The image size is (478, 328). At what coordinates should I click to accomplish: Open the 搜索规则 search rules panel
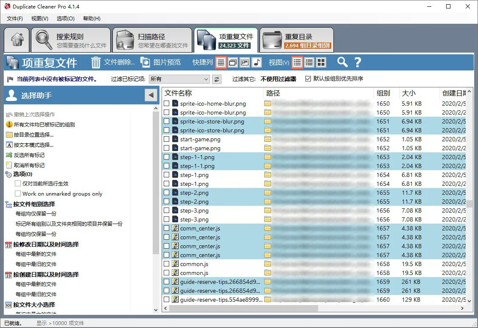pos(69,39)
